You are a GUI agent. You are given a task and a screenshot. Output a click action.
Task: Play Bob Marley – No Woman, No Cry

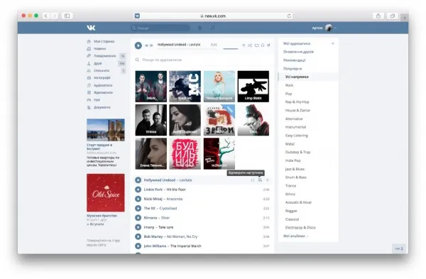pyautogui.click(x=138, y=236)
